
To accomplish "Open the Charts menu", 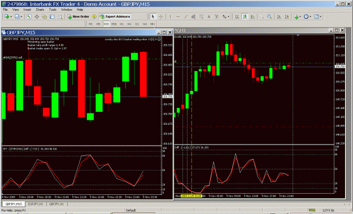I will point(40,10).
